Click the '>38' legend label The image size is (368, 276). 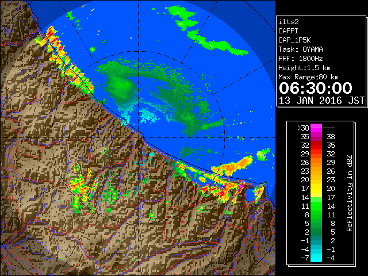(x=303, y=128)
